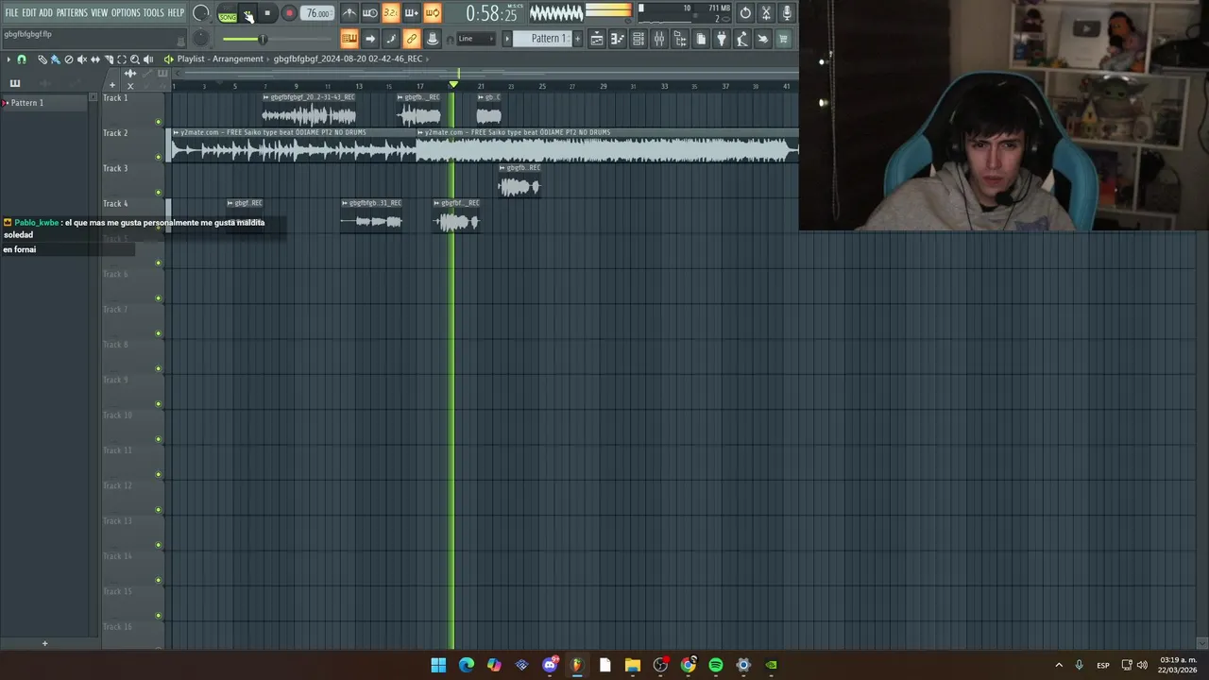The width and height of the screenshot is (1209, 680).
Task: Toggle wait for input to start playing
Action: [x=370, y=13]
